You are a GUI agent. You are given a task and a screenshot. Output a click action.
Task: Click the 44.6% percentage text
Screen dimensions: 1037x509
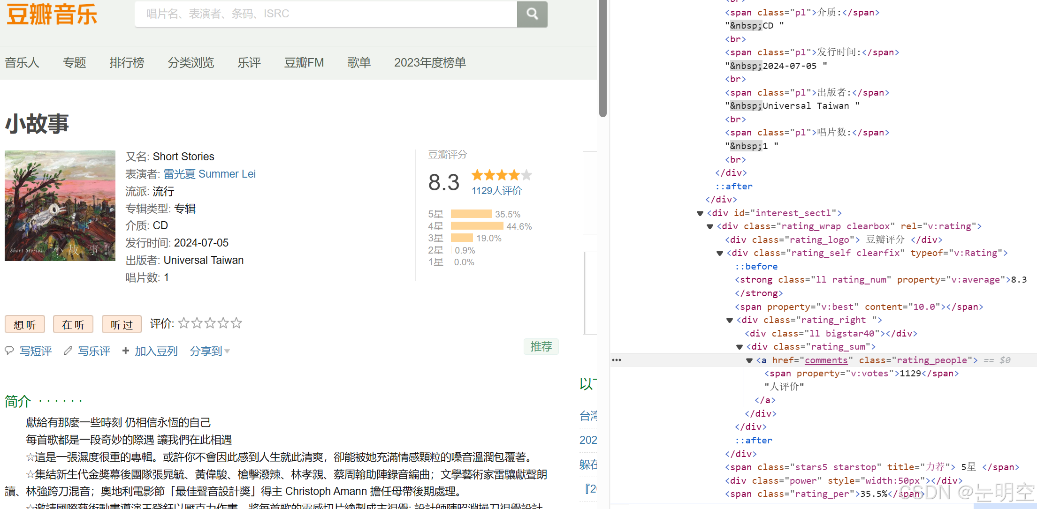(519, 226)
